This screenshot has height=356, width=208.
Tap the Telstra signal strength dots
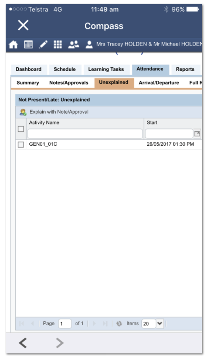point(18,9)
